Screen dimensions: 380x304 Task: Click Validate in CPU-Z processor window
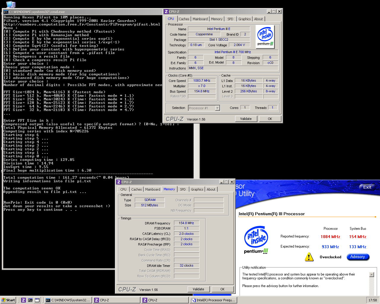click(246, 119)
